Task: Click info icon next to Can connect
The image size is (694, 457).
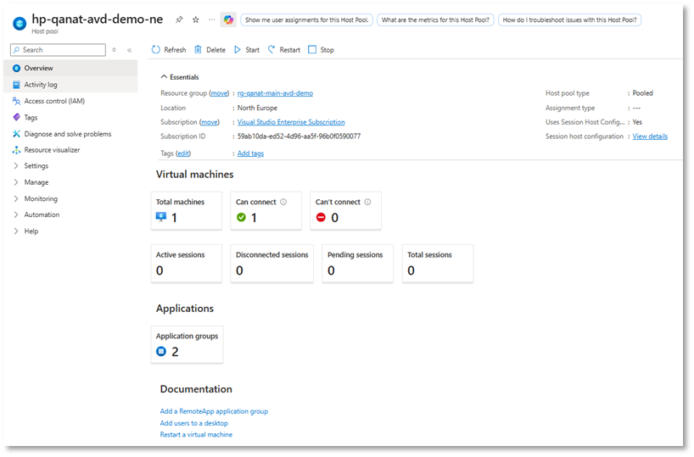Action: (x=283, y=202)
